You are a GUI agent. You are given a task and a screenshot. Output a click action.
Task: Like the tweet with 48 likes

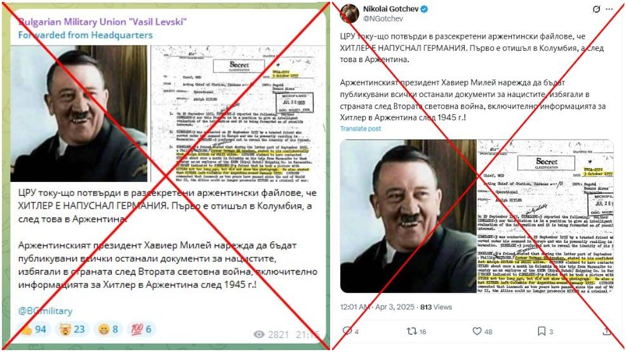(x=477, y=331)
